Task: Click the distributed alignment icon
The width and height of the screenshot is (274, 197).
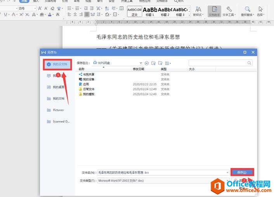Action: point(93,14)
